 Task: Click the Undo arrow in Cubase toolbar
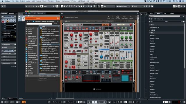2,6
